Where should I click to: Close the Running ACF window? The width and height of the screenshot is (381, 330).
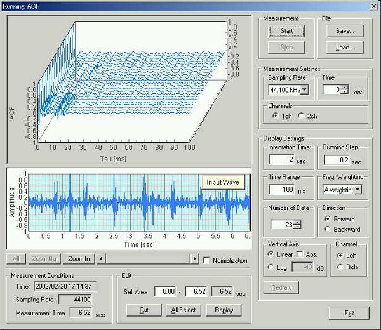point(374,6)
